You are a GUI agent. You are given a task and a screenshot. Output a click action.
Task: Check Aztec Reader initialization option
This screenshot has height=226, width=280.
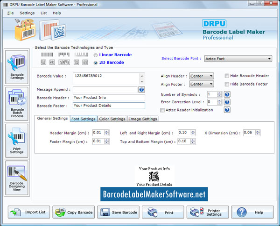click(x=162, y=110)
